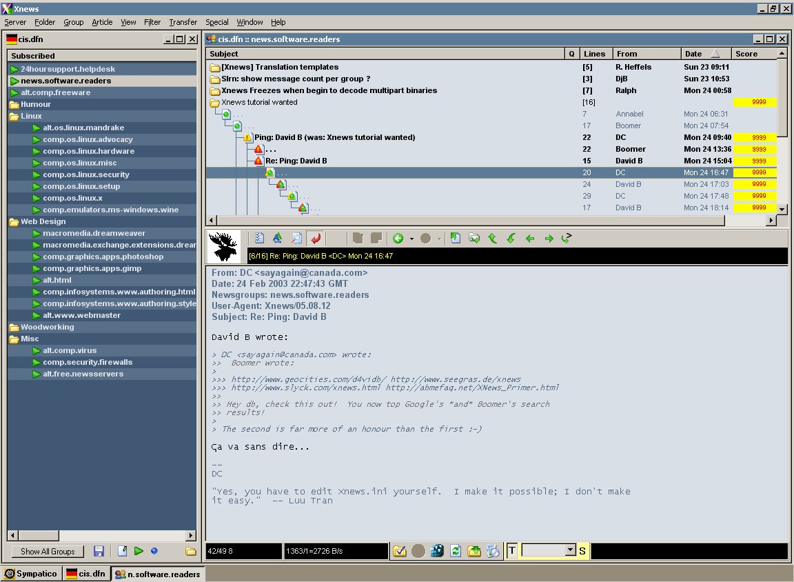The width and height of the screenshot is (794, 582).
Task: Open the dropdown arrow beside back button
Action: point(411,239)
